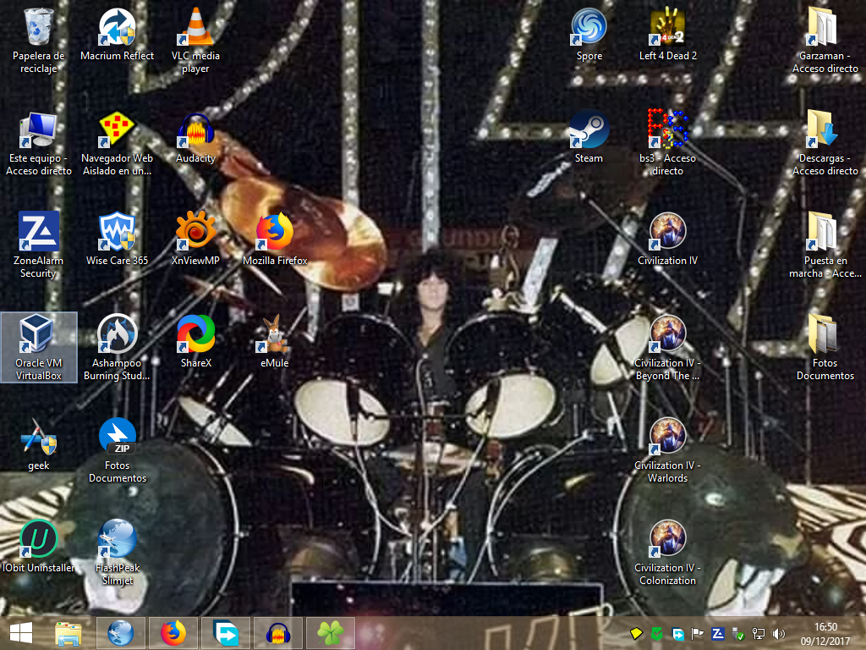Viewport: 866px width, 650px height.
Task: Switch to ShareX arrow taskbar button
Action: (226, 633)
